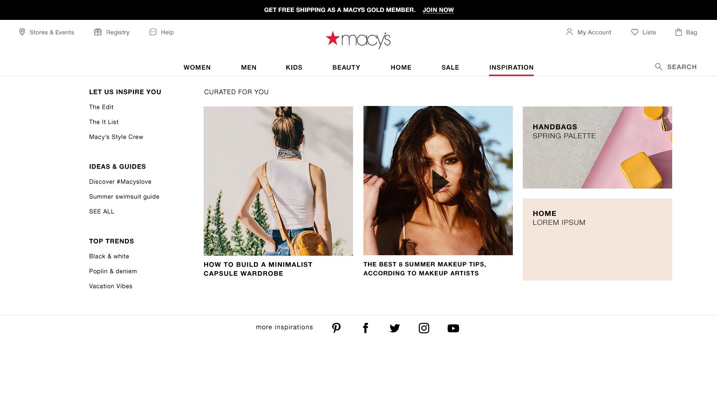Click the 'Best 8 summer makeup tips' headline
717x398 pixels.
point(425,269)
